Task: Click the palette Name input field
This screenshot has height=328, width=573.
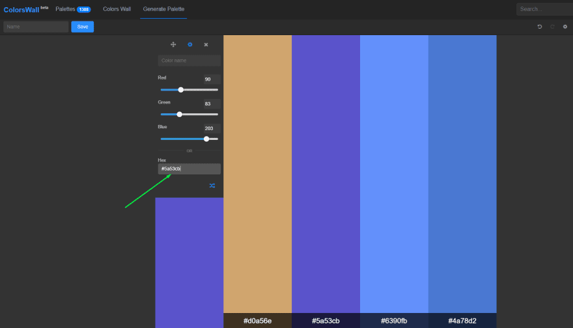Action: [x=36, y=27]
